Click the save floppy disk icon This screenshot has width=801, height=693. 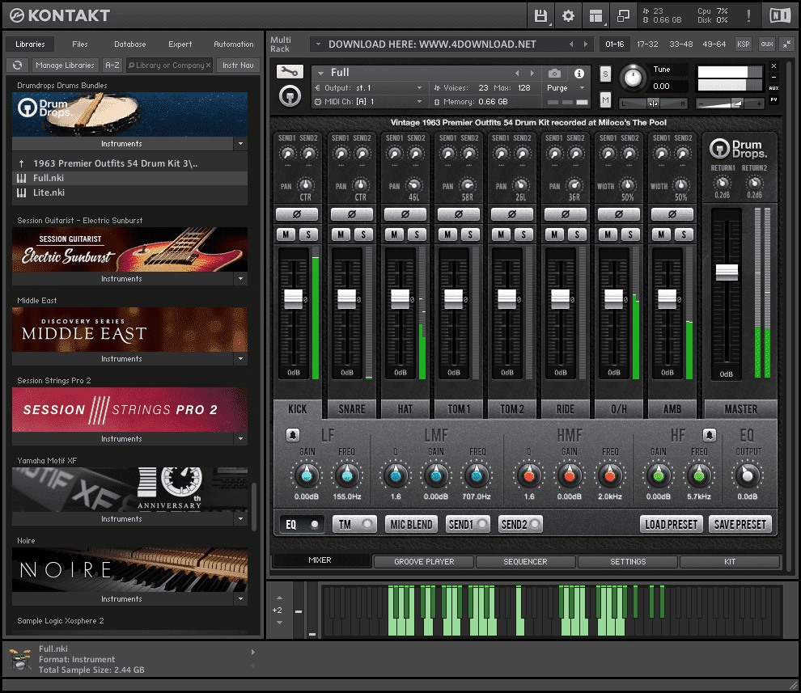(540, 16)
